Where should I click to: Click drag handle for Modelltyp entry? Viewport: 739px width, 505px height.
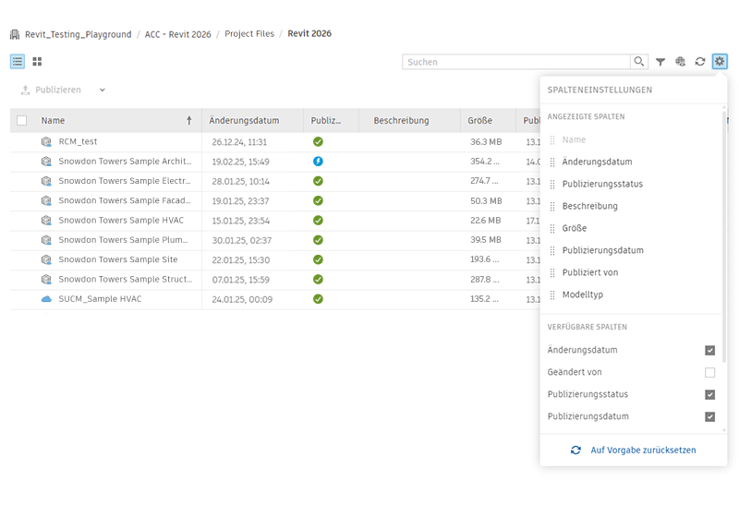552,295
